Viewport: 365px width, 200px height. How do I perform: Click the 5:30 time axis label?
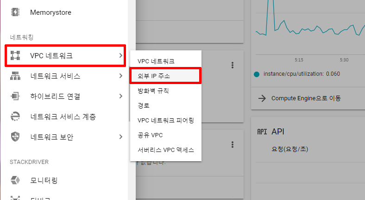click(x=344, y=60)
